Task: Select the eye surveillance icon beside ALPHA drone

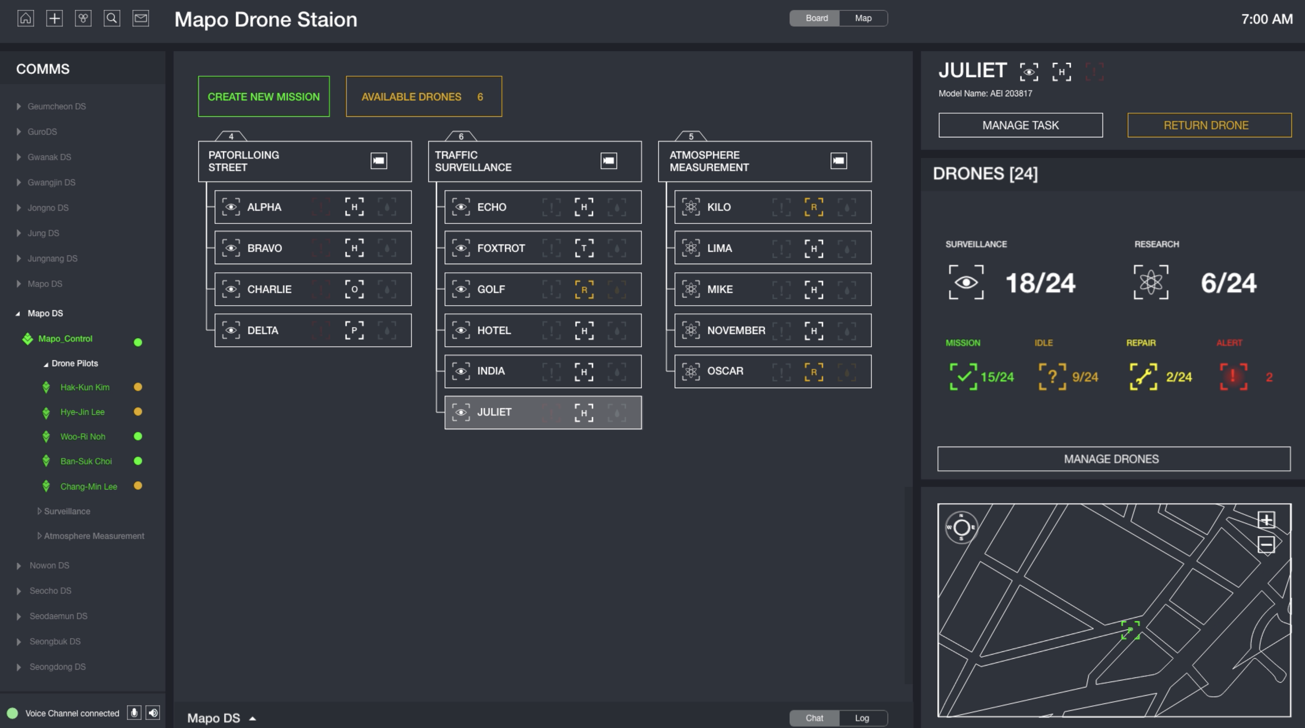Action: coord(231,207)
